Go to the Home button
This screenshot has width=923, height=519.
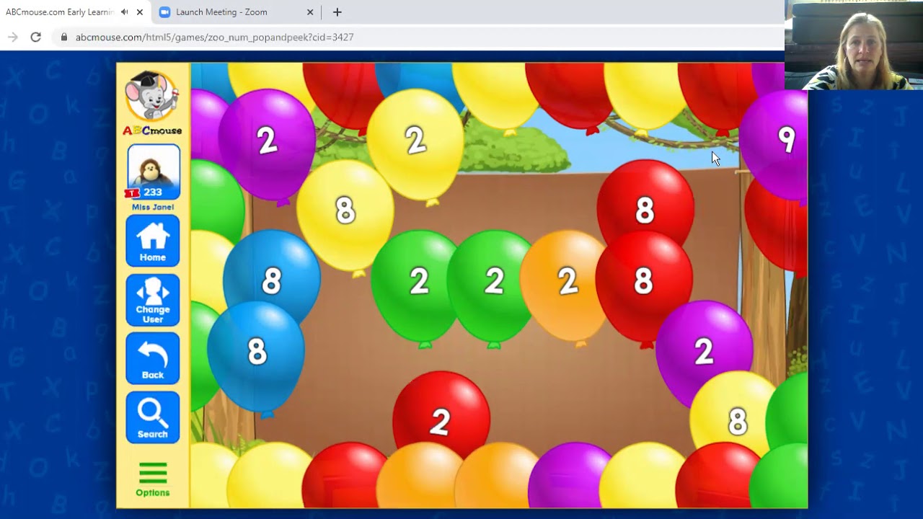pos(153,241)
